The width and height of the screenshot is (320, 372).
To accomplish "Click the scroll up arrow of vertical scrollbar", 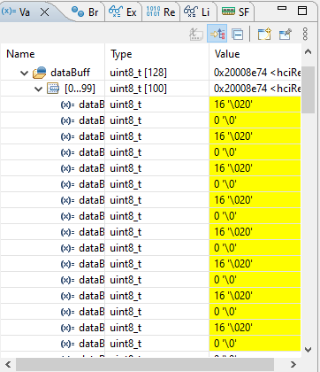I will click(x=309, y=52).
